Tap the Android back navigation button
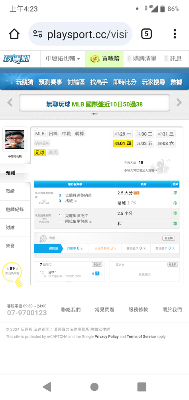 [x=47, y=387]
